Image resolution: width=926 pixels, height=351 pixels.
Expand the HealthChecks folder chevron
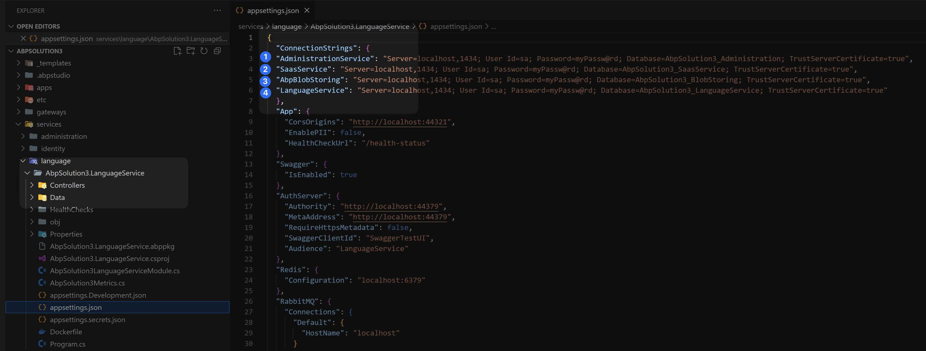point(32,210)
